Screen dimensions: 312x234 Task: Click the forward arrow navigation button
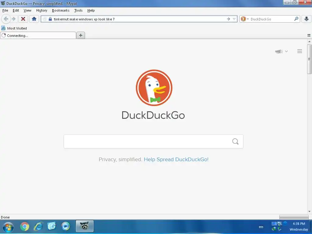coord(13,19)
